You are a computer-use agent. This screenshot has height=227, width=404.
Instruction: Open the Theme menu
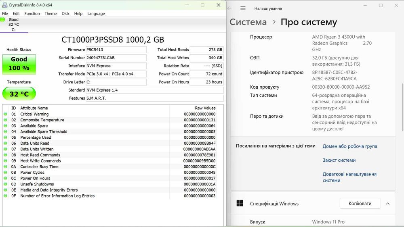click(50, 13)
